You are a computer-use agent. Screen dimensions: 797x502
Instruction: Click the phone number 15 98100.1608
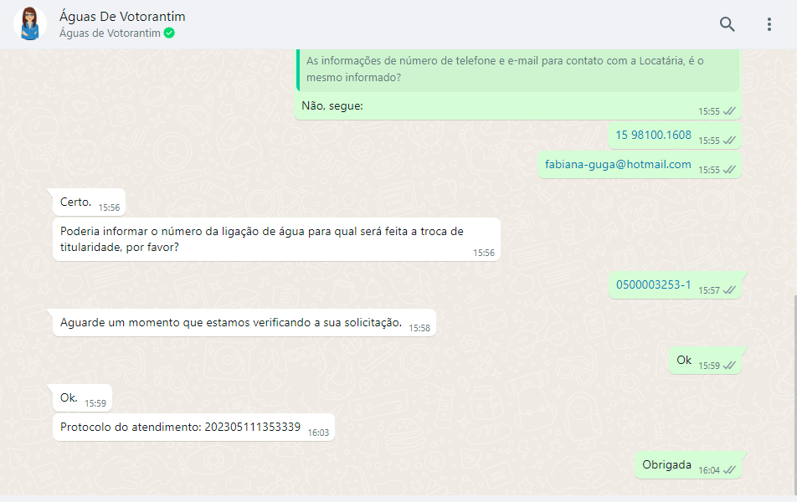coord(653,135)
